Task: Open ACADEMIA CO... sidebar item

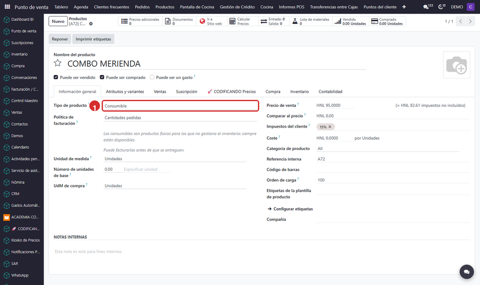Action: pos(21,217)
